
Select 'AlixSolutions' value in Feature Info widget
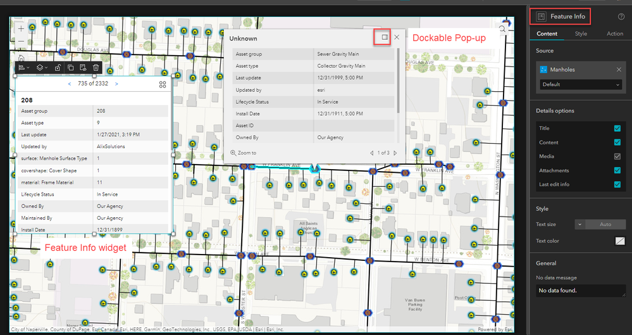[111, 146]
